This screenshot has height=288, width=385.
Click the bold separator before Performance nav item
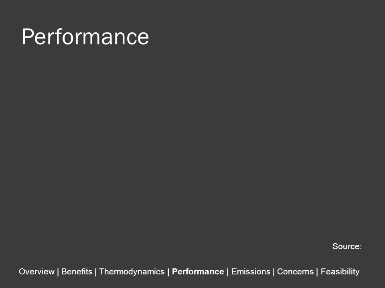(x=168, y=272)
